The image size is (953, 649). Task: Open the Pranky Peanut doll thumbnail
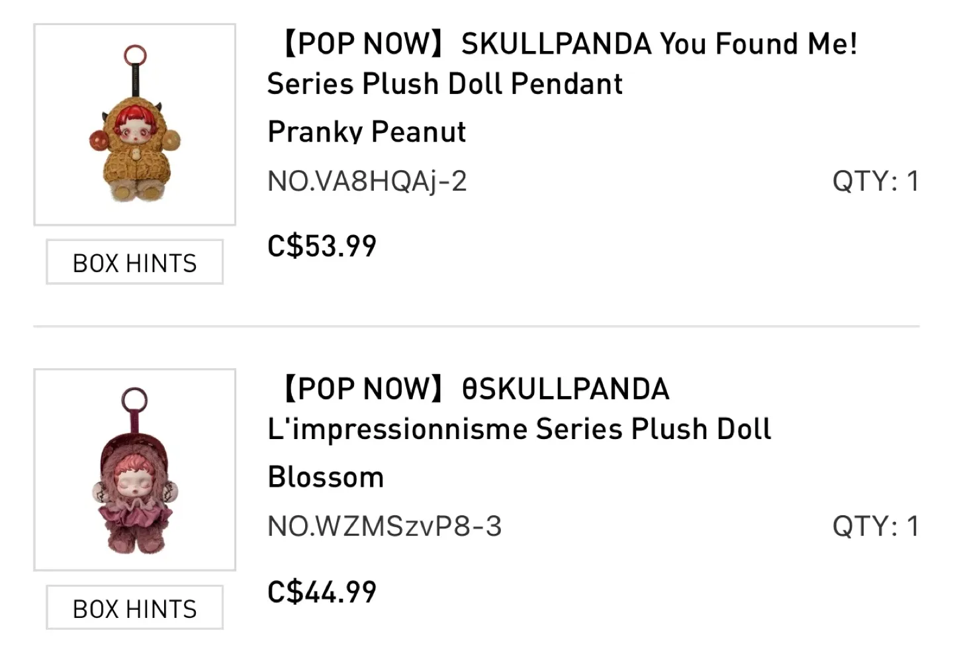(x=134, y=125)
